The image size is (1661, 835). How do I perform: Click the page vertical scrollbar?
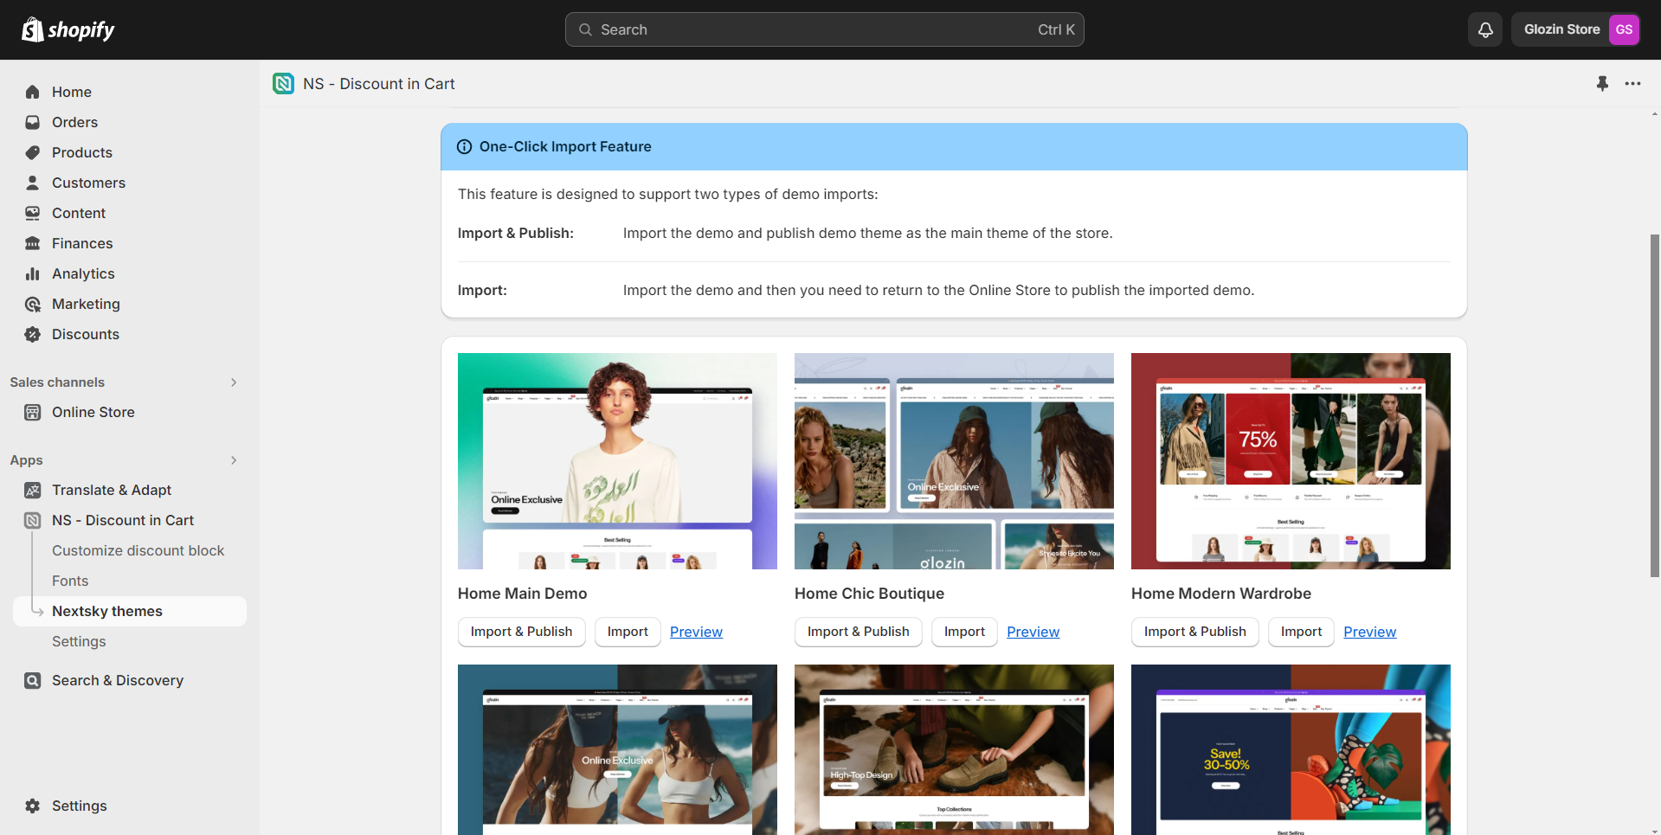tap(1655, 405)
